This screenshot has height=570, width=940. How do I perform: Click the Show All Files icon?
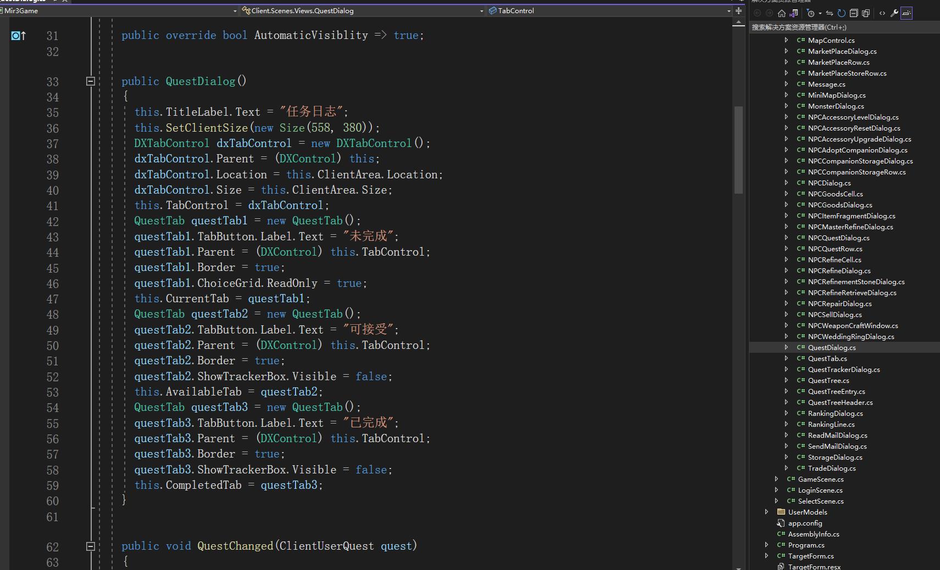(866, 13)
